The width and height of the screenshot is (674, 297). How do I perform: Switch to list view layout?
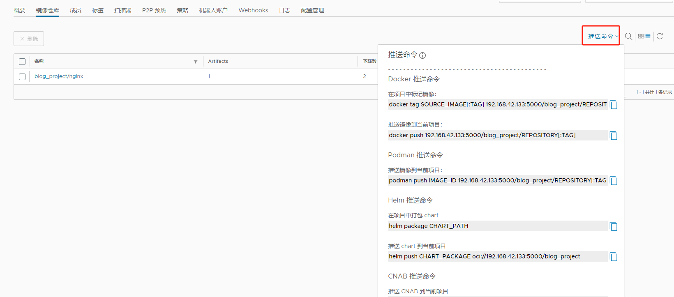(648, 36)
